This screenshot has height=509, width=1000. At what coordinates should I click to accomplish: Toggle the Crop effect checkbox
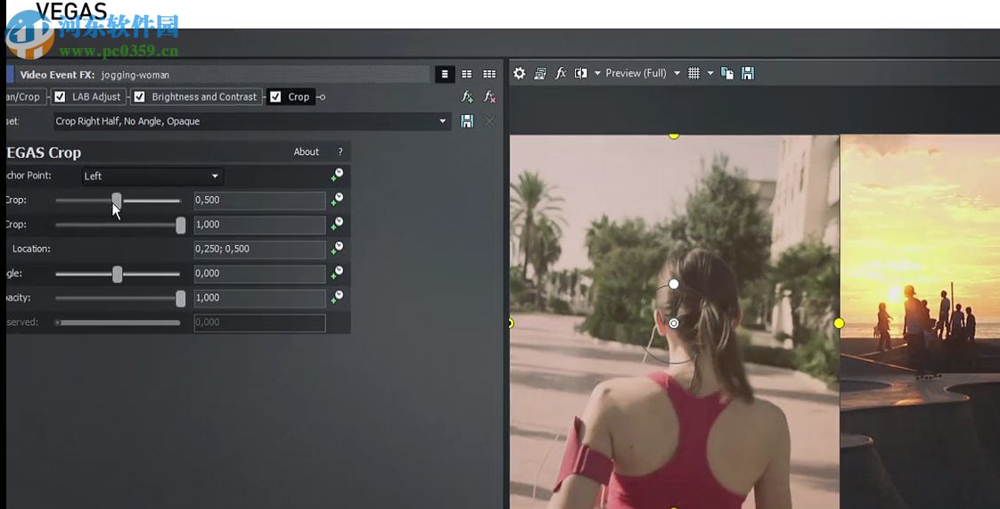(275, 97)
